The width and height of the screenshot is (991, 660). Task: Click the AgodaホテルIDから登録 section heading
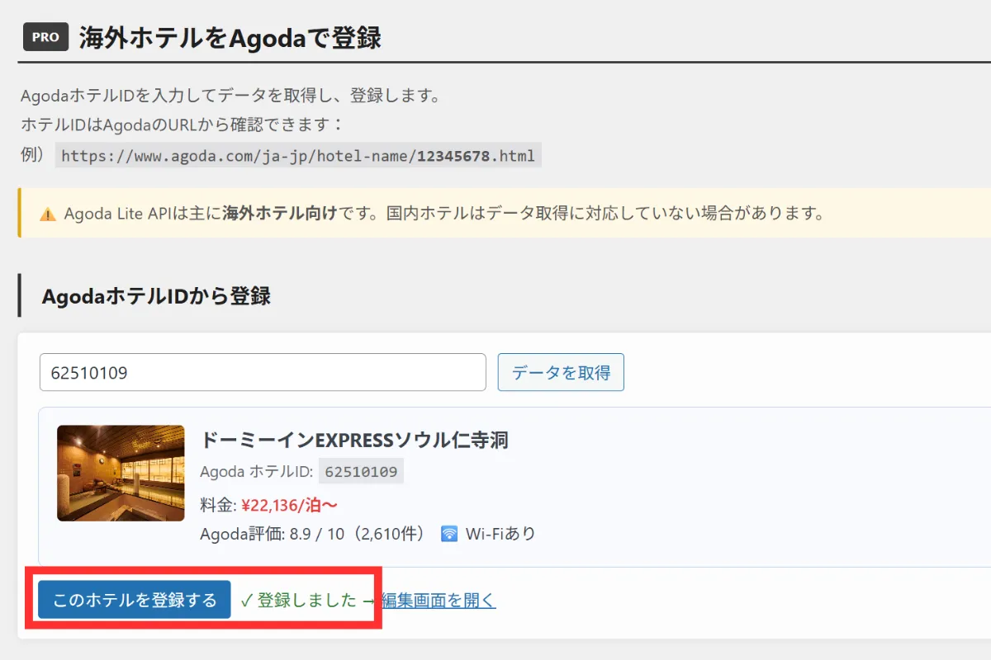(x=156, y=296)
